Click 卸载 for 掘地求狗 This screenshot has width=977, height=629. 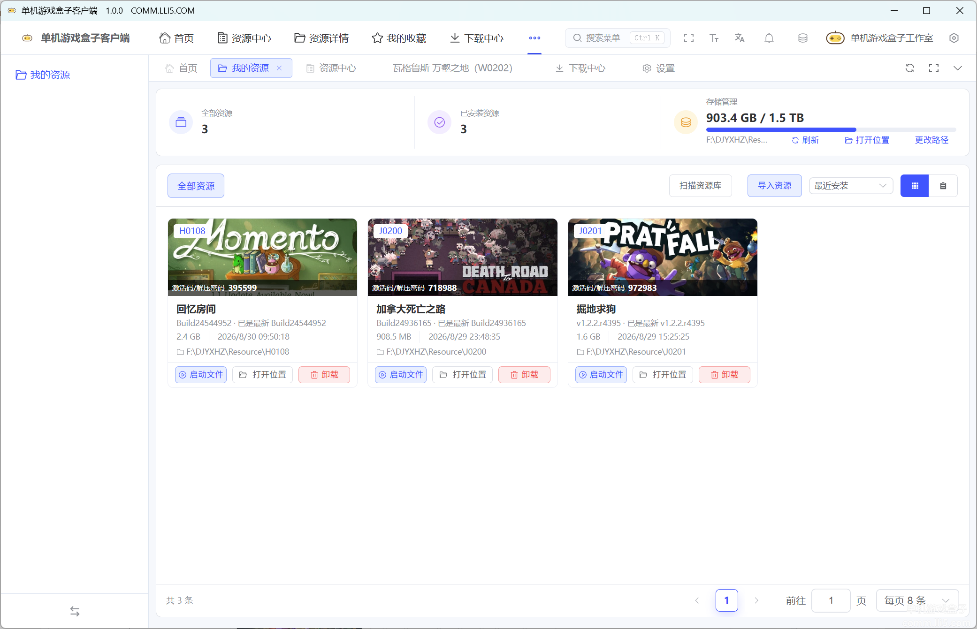click(725, 375)
